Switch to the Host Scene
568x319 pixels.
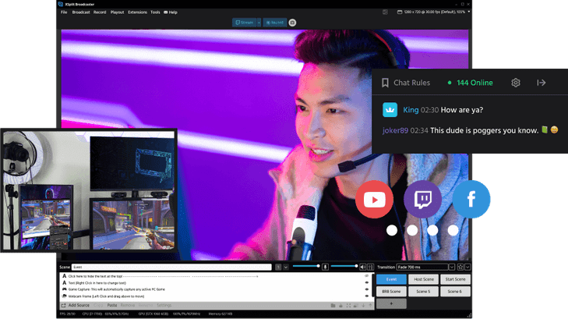click(423, 279)
